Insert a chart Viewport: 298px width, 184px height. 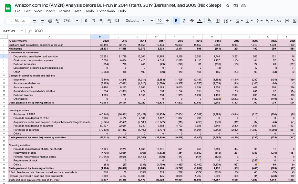point(294,21)
